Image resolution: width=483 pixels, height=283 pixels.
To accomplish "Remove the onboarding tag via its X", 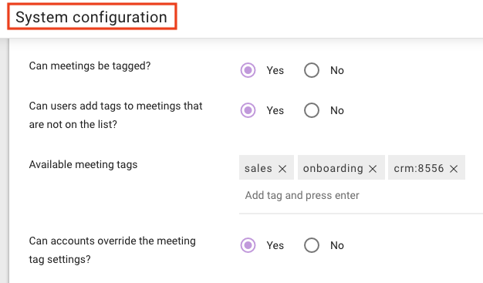I will [373, 169].
